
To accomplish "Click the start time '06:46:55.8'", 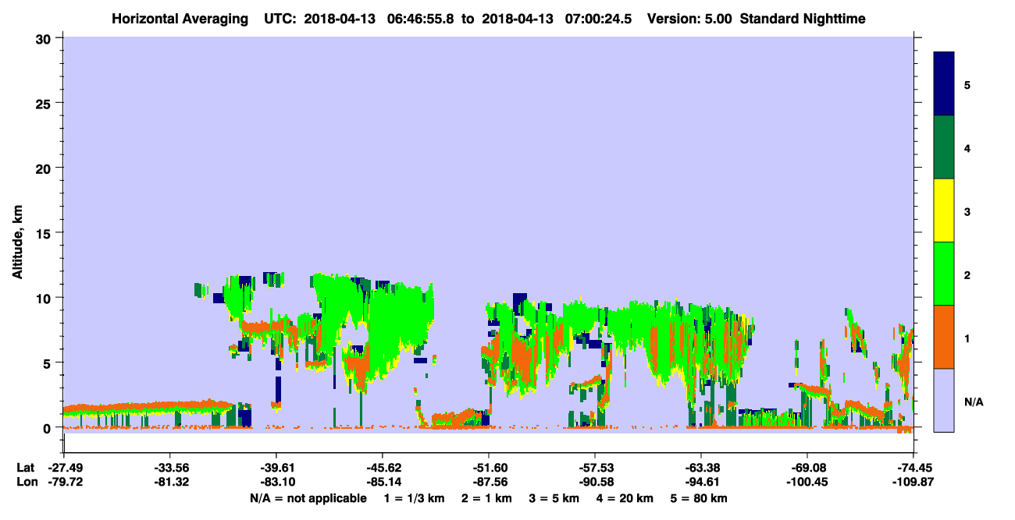I will coord(419,18).
